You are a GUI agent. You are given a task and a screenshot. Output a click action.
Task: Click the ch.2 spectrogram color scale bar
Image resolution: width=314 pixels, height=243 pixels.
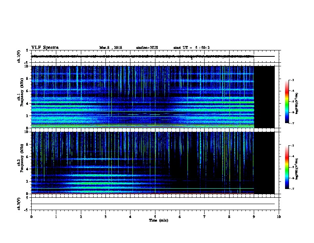tap(287, 167)
